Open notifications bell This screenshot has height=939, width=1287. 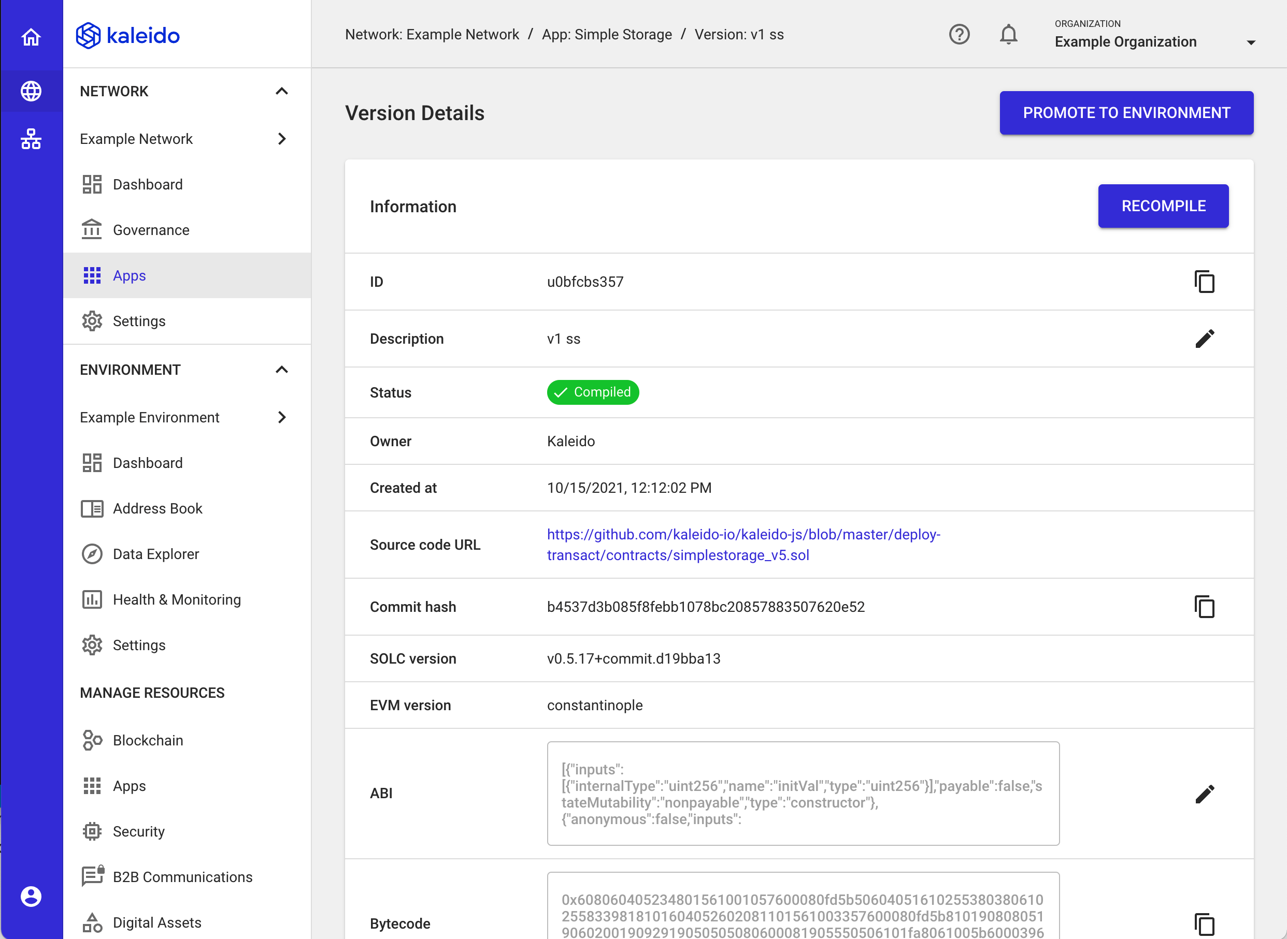click(1008, 35)
